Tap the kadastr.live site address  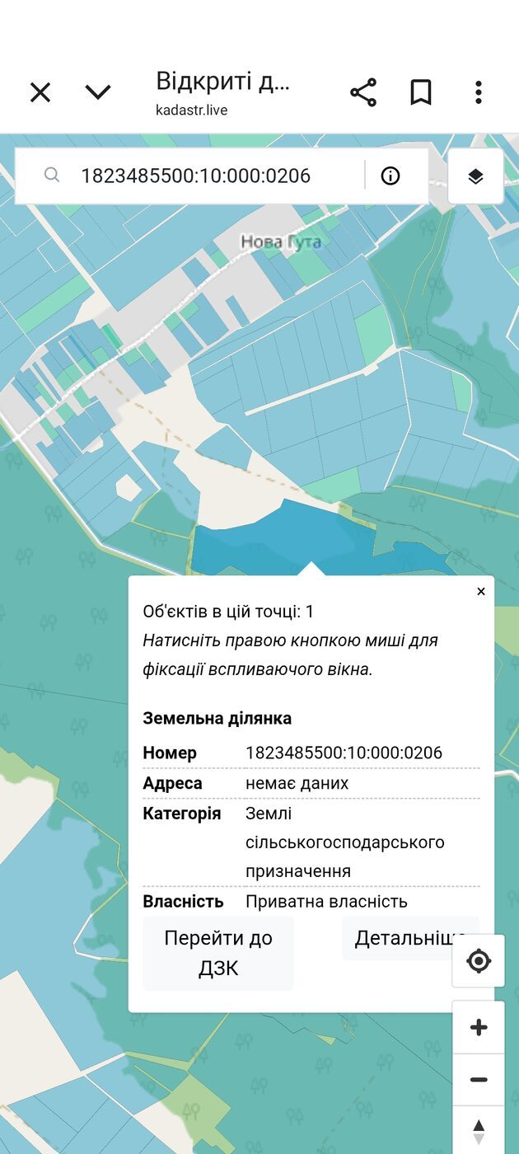coord(192,110)
